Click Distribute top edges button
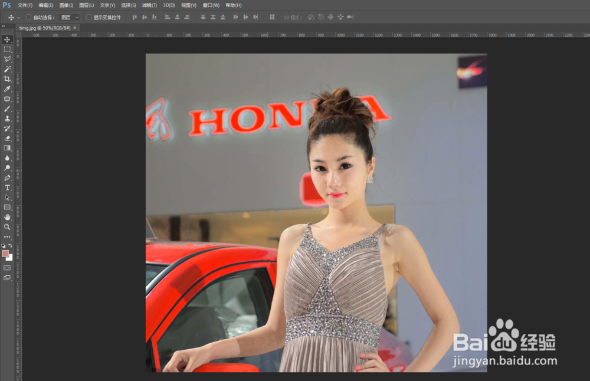 tap(203, 17)
